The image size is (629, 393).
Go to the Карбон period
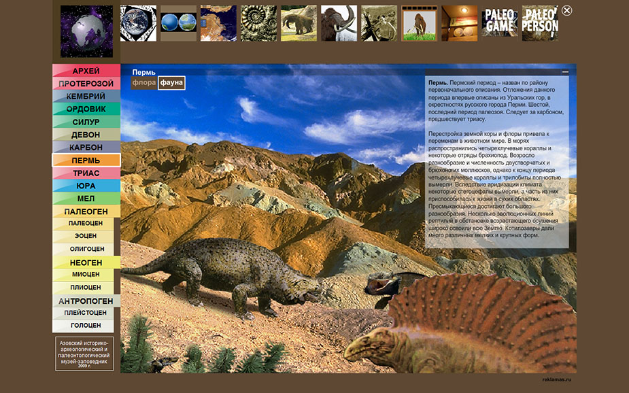(x=86, y=148)
